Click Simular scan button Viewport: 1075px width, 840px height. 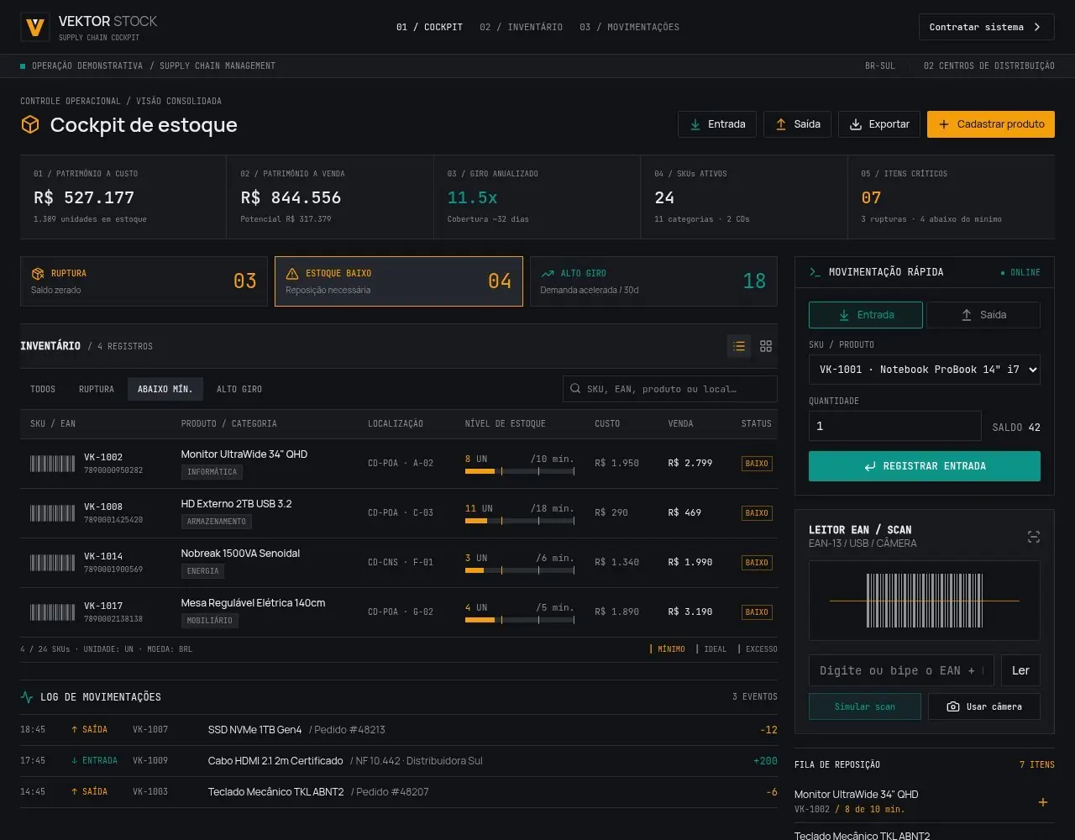point(865,706)
